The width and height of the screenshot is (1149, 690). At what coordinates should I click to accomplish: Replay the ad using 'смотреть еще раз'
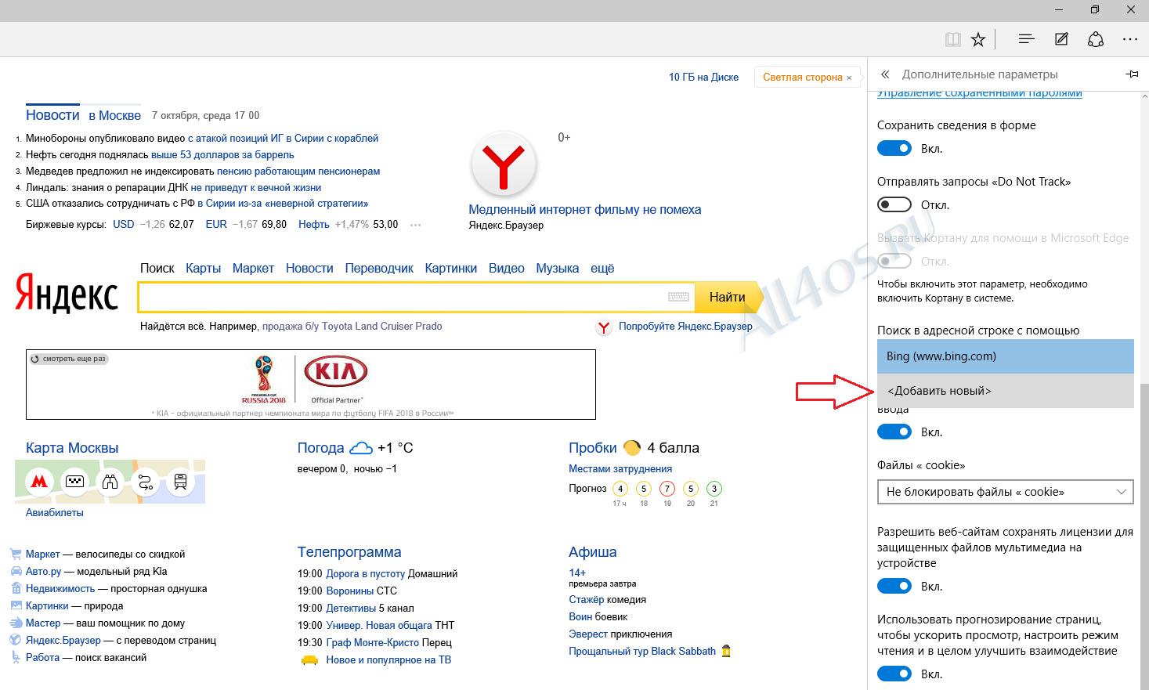coord(68,359)
